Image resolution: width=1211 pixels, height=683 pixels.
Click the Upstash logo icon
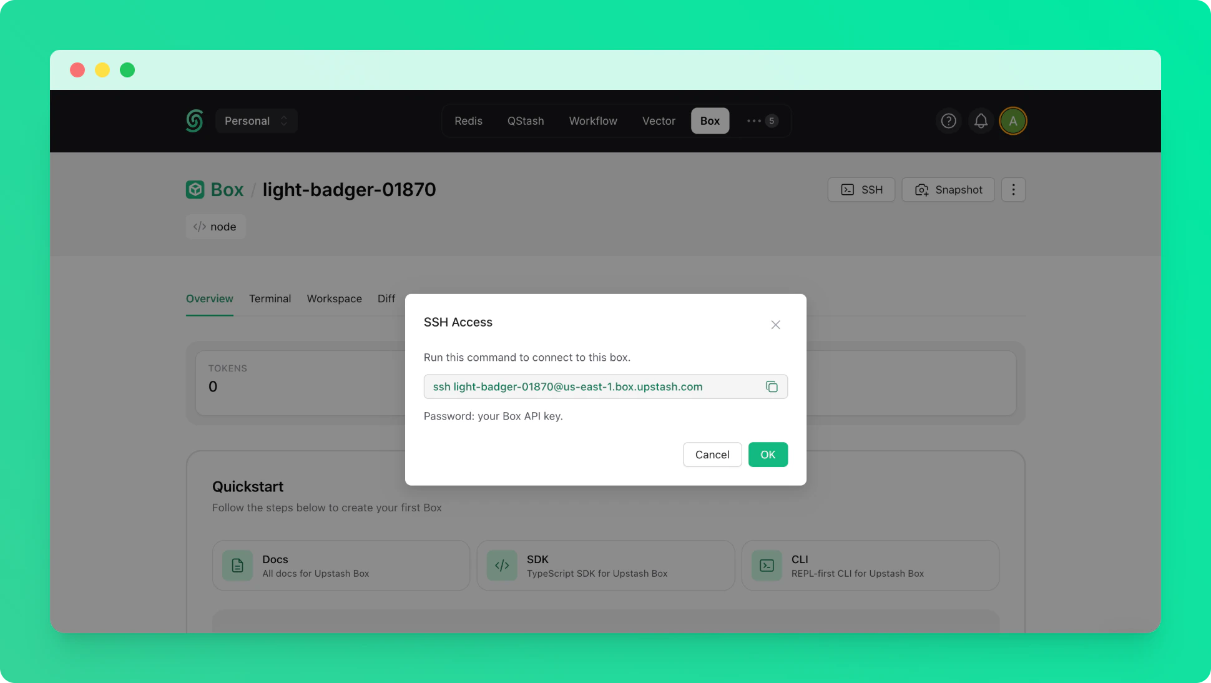[194, 120]
